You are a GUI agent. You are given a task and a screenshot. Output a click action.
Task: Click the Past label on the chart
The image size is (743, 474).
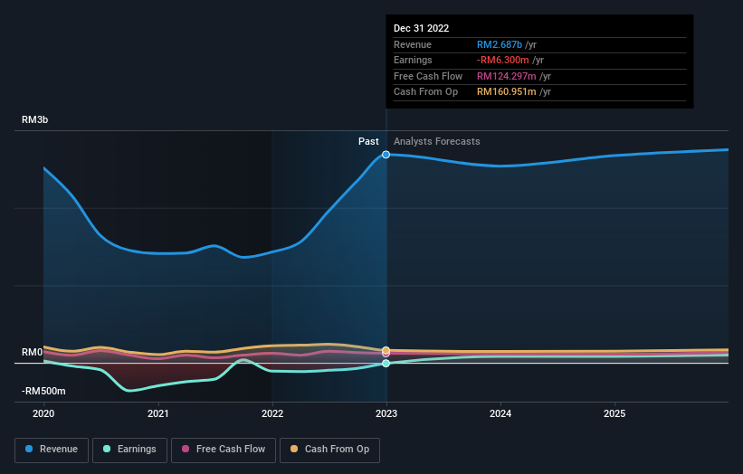[x=368, y=142]
